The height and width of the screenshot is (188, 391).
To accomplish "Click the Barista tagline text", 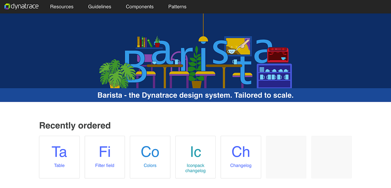I will click(195, 95).
